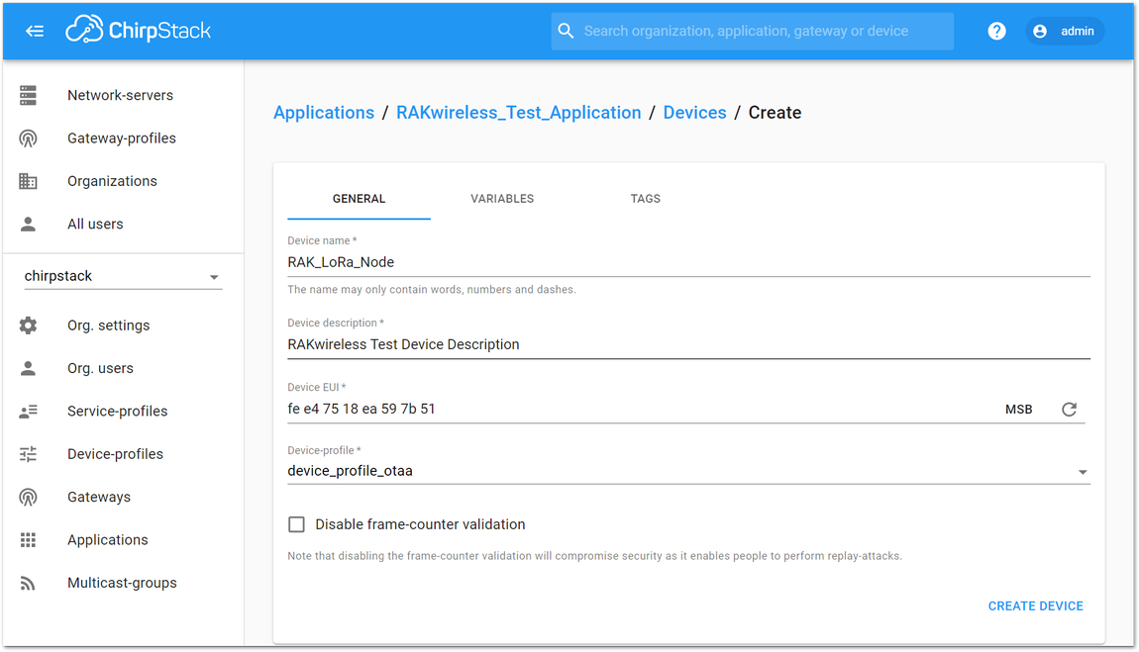Click the Gateway-profiles sidebar icon
Viewport: 1139px width, 652px height.
point(29,138)
